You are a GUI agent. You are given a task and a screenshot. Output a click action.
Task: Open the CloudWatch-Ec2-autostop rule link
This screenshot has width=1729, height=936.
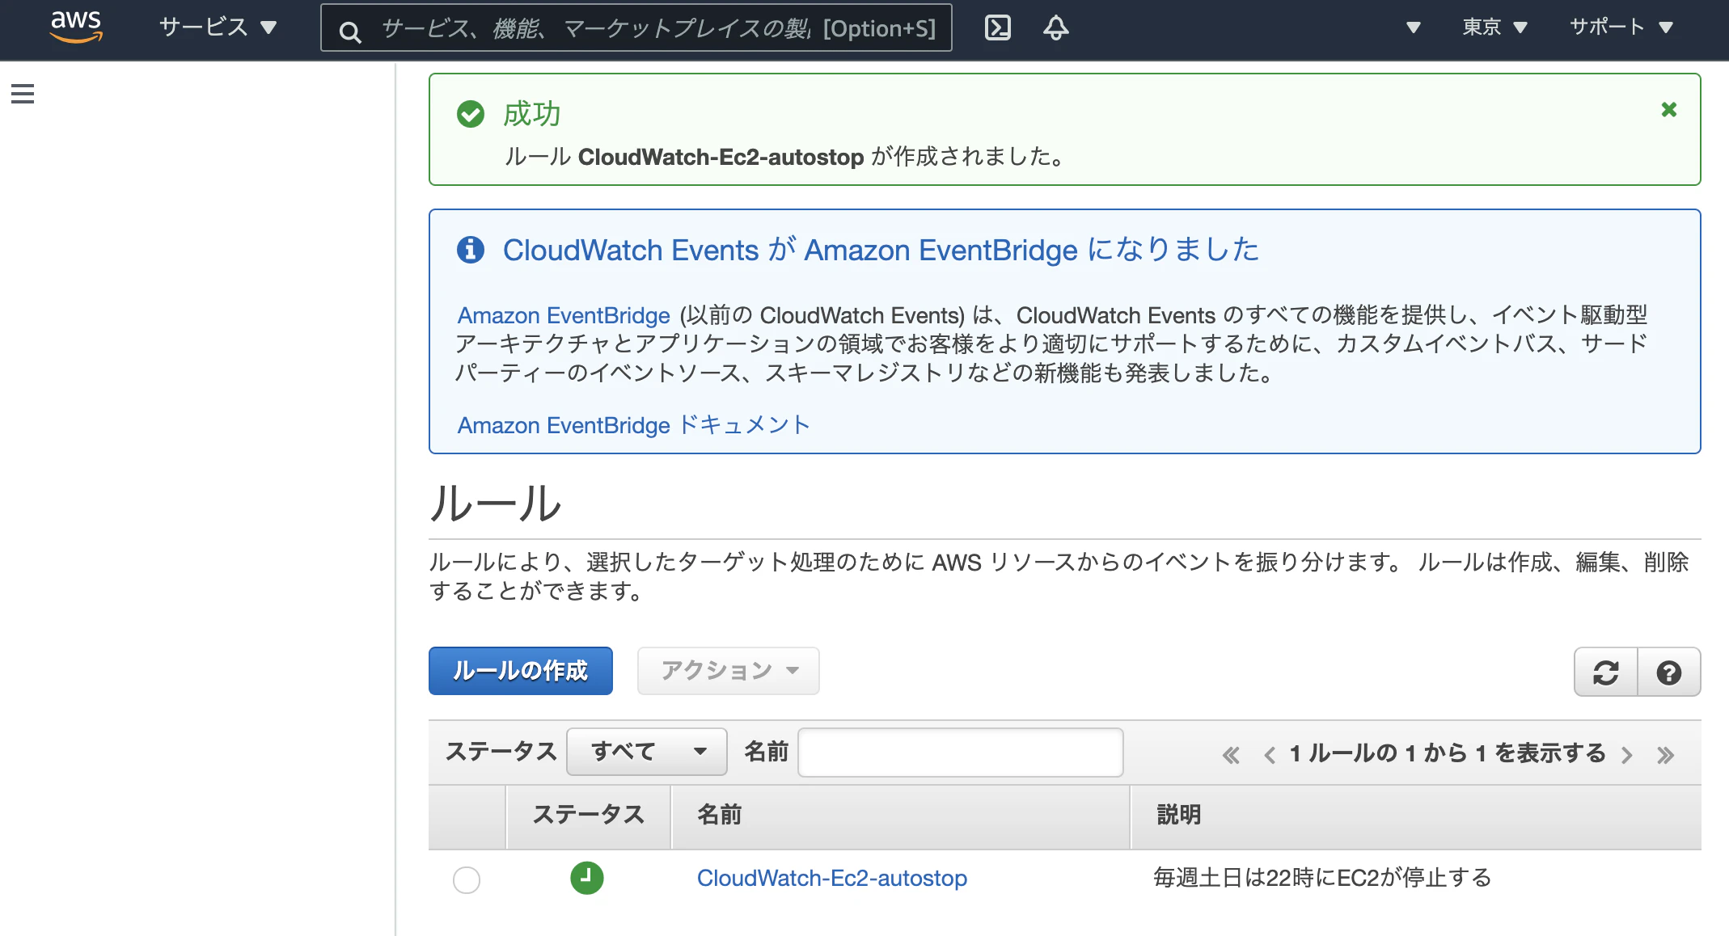832,878
